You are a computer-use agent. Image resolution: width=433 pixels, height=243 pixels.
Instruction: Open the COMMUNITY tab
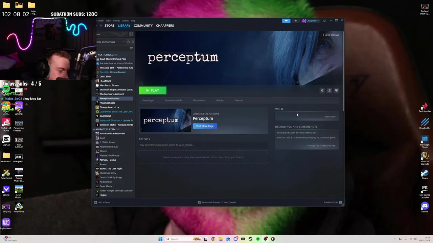point(143,26)
